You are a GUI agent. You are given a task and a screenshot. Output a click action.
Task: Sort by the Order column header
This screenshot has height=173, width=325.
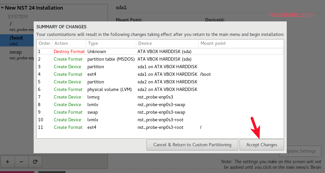click(44, 43)
